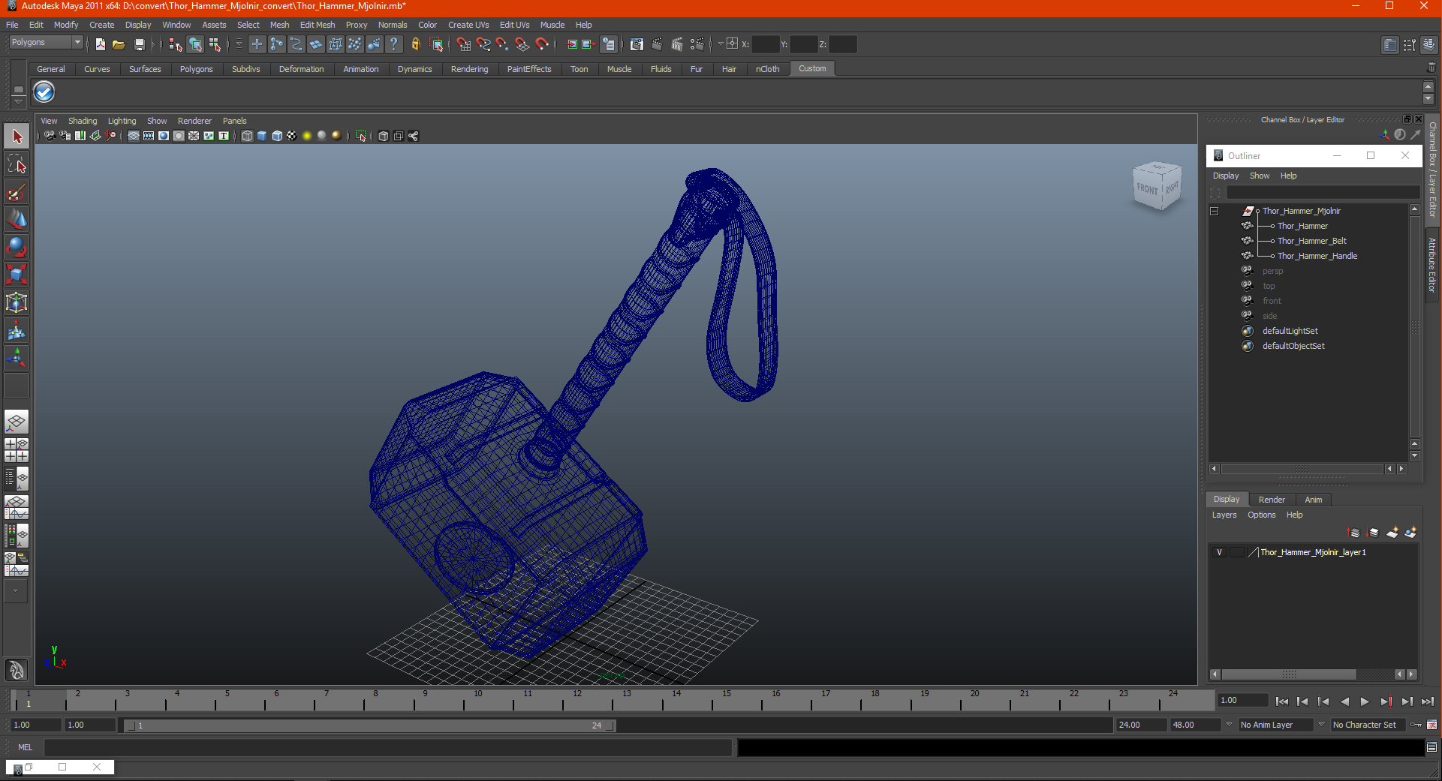Toggle wireframe shading cube icon
The width and height of the screenshot is (1442, 781).
pos(247,136)
